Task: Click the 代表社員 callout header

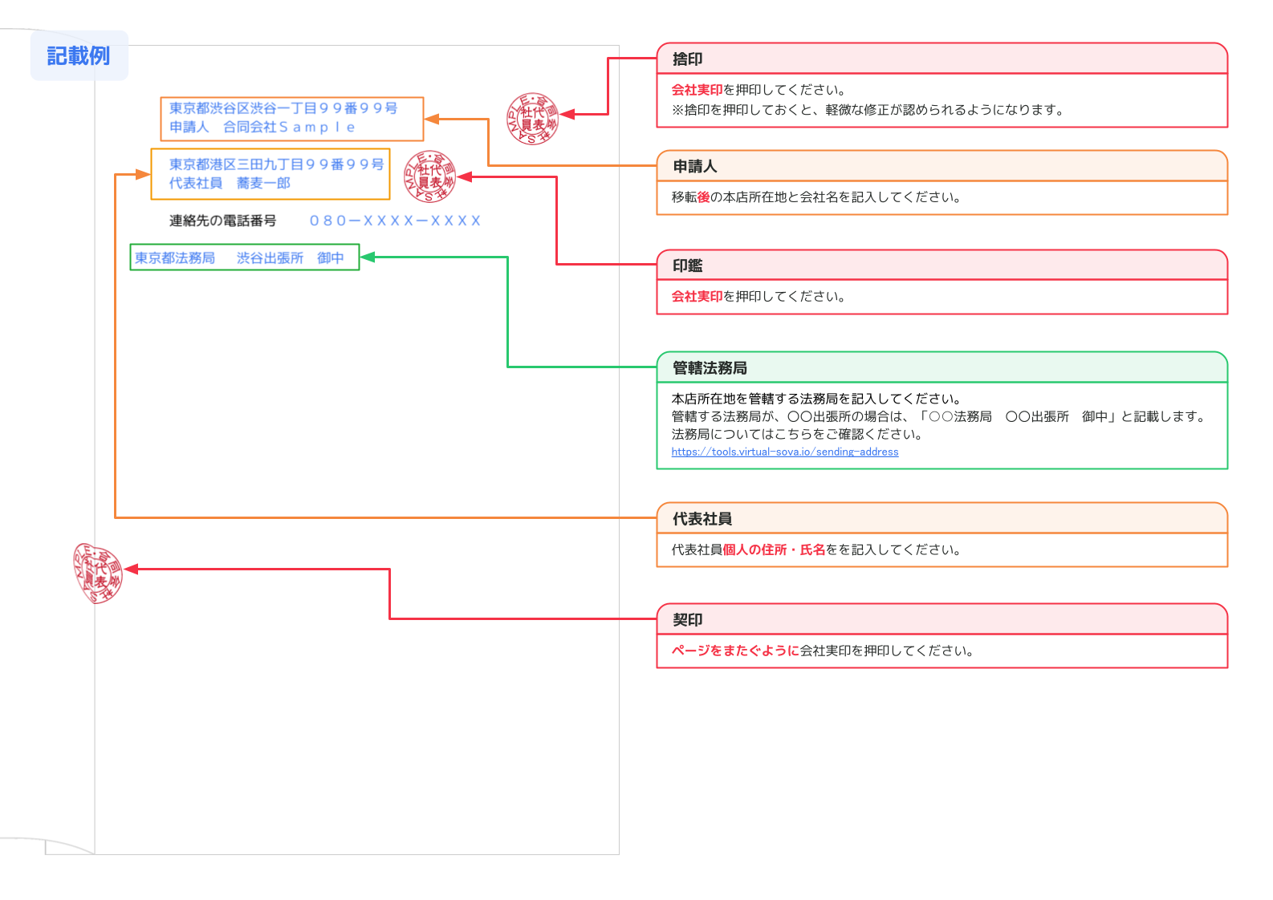Action: [x=942, y=518]
